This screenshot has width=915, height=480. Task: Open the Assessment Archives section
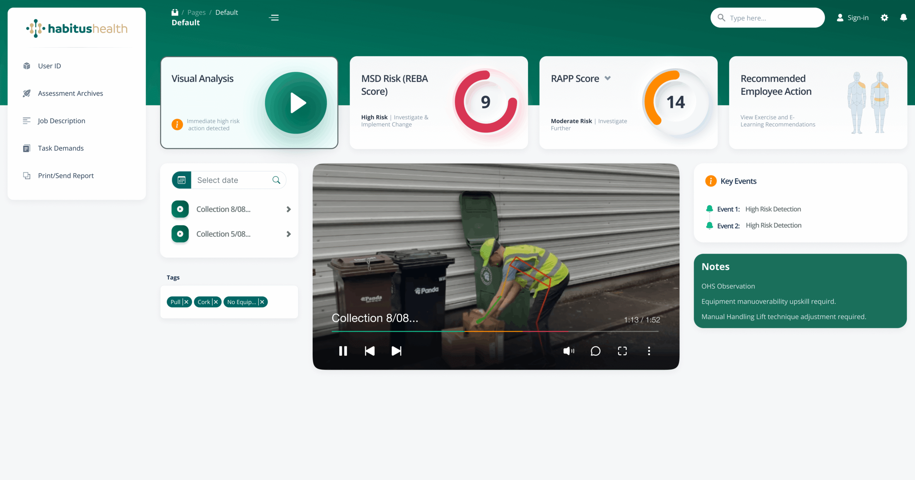70,93
